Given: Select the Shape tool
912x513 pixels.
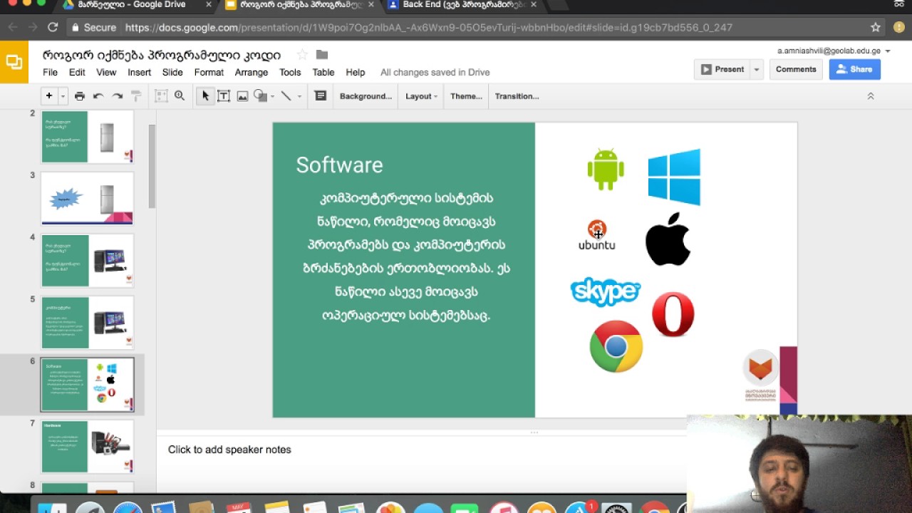Looking at the screenshot, I should (260, 96).
